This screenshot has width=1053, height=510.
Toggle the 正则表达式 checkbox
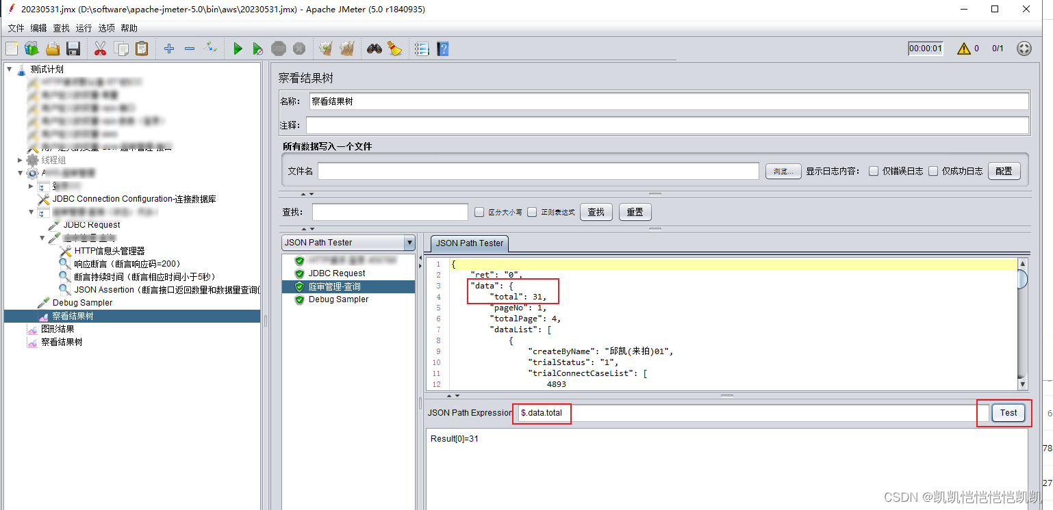tap(532, 212)
